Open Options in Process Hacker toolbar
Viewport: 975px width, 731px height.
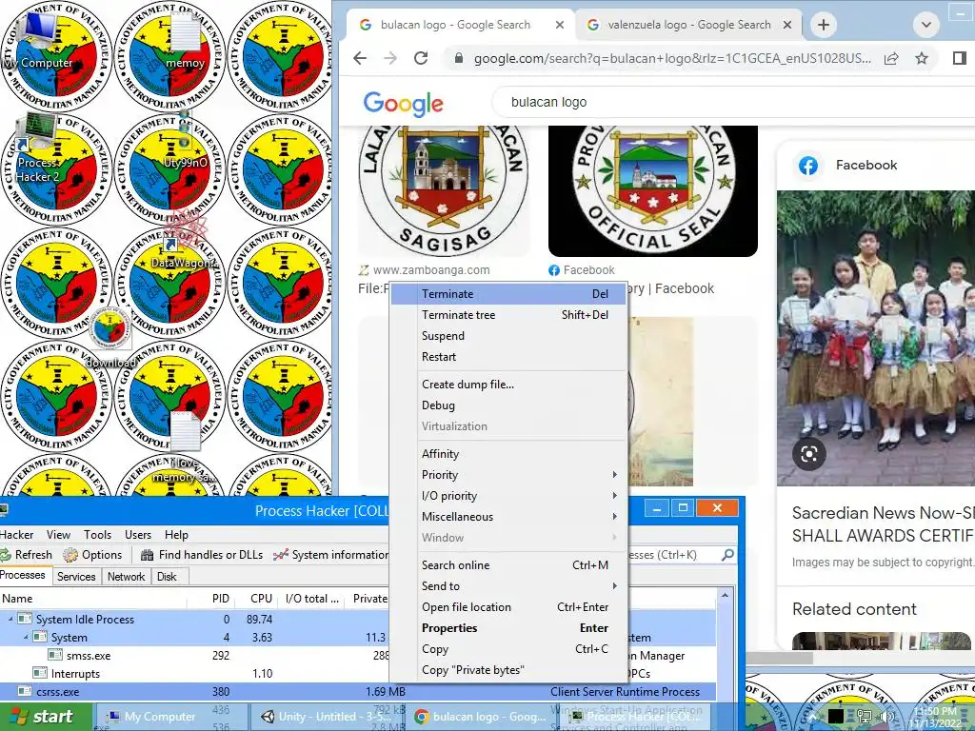pyautogui.click(x=92, y=555)
